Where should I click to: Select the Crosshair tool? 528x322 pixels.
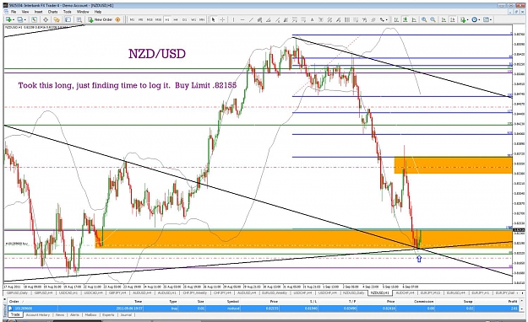click(x=222, y=20)
